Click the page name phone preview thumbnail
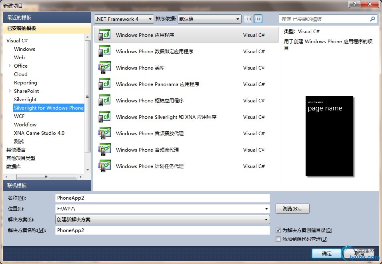The width and height of the screenshot is (382, 264). 329,136
